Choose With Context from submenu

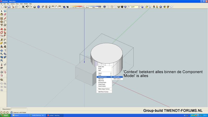(117, 79)
